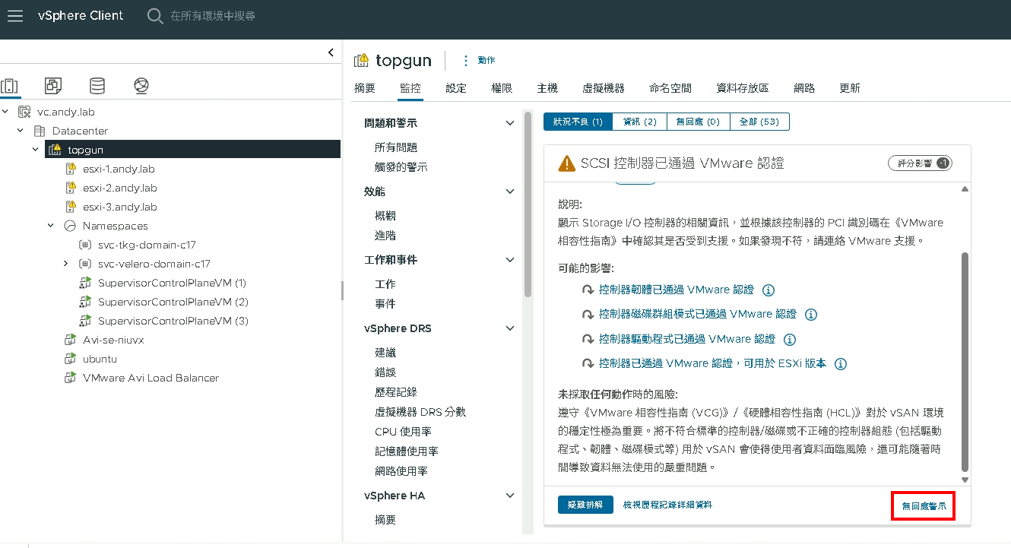1011x548 pixels.
Task: Click the health card scroll-down arrow
Action: [965, 480]
